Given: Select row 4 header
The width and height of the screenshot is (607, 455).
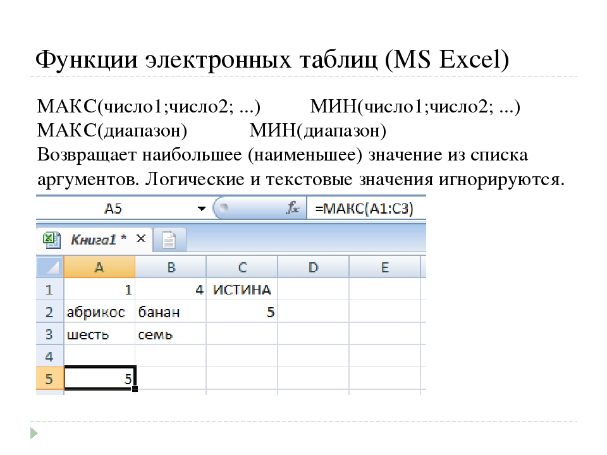Looking at the screenshot, I should click(x=50, y=356).
